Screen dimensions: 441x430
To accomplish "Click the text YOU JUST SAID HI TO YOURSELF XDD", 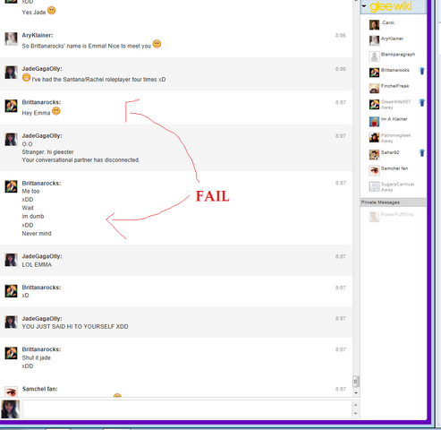I will tap(75, 327).
